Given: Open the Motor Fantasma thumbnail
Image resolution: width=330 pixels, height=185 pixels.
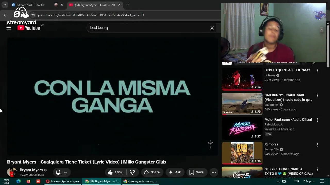Looking at the screenshot, I should pyautogui.click(x=242, y=128).
